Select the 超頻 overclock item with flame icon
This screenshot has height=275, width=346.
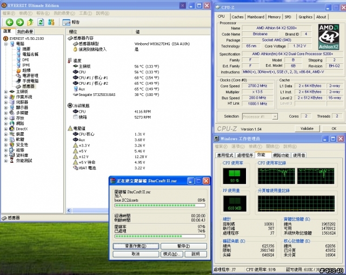23,71
